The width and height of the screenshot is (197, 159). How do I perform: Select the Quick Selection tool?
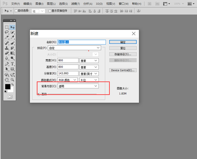coord(12,32)
